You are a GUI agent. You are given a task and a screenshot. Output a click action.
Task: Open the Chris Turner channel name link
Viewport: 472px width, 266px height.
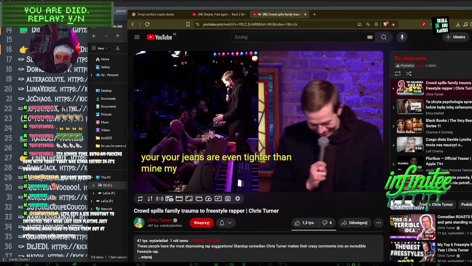pyautogui.click(x=160, y=220)
